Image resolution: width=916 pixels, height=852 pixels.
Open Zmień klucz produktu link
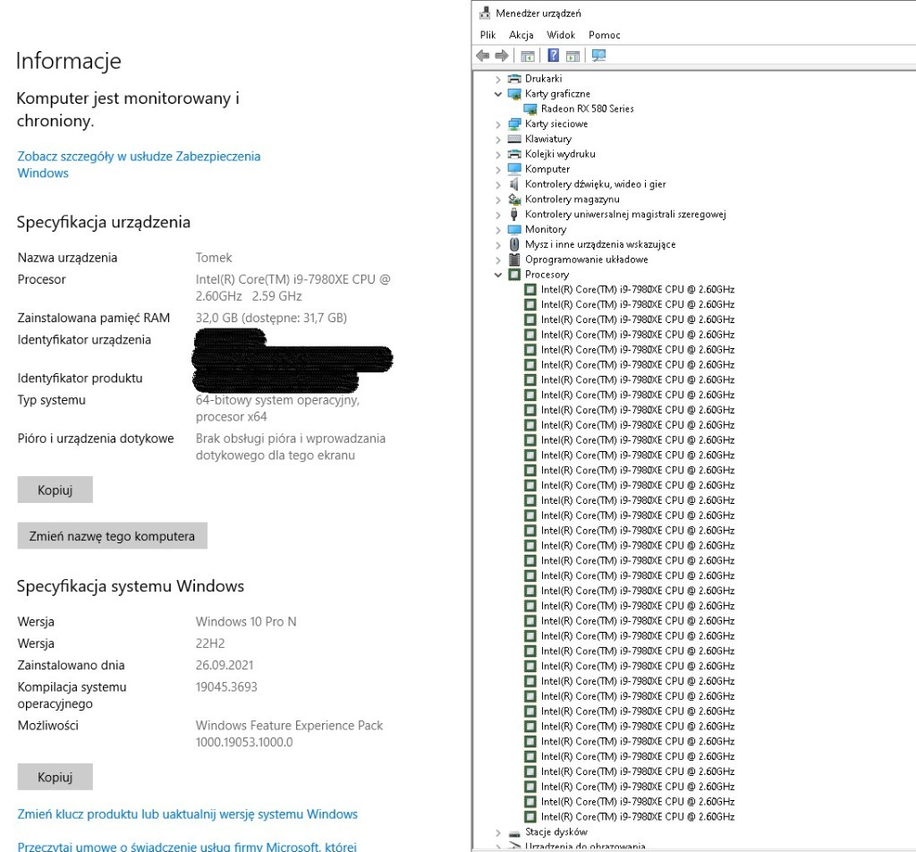[187, 814]
